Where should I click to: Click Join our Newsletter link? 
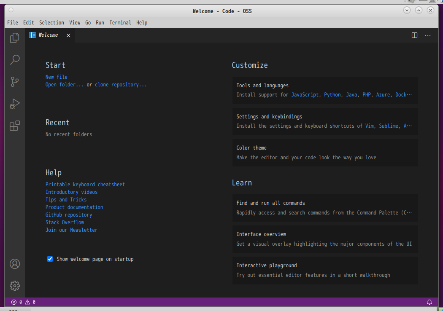pos(71,230)
